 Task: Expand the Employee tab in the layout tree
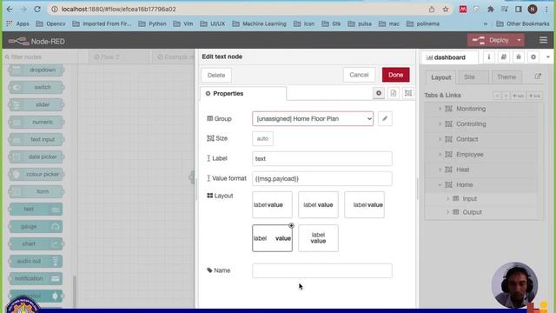[x=440, y=155]
